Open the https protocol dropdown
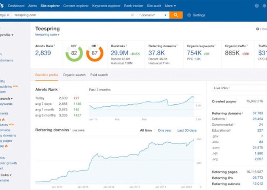Screen dimensions: 267x190 [x=5, y=15]
